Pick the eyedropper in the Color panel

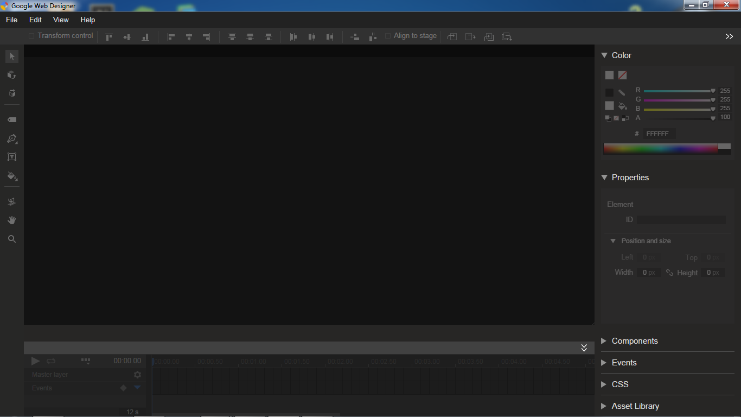622,92
